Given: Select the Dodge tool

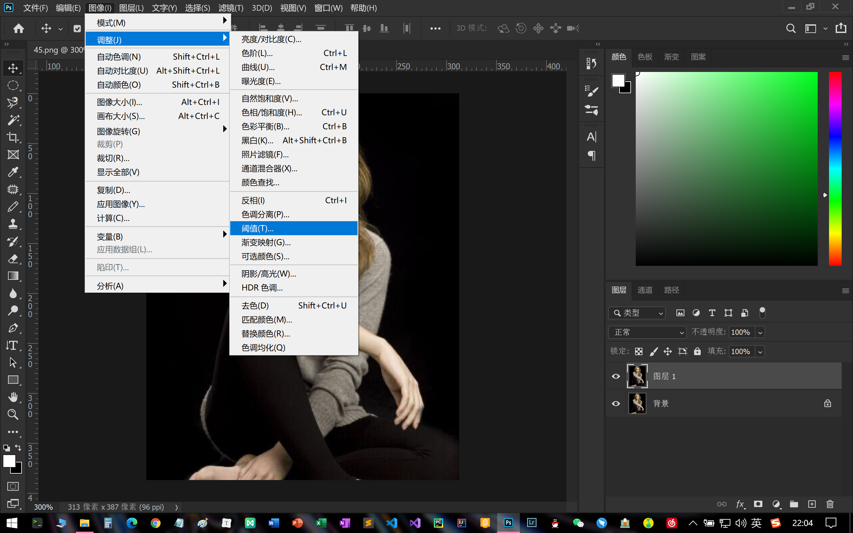Looking at the screenshot, I should point(13,310).
